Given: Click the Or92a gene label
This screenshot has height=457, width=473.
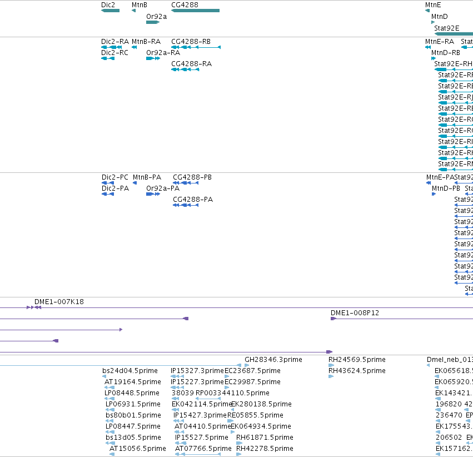Looking at the screenshot, I should click(x=156, y=17).
